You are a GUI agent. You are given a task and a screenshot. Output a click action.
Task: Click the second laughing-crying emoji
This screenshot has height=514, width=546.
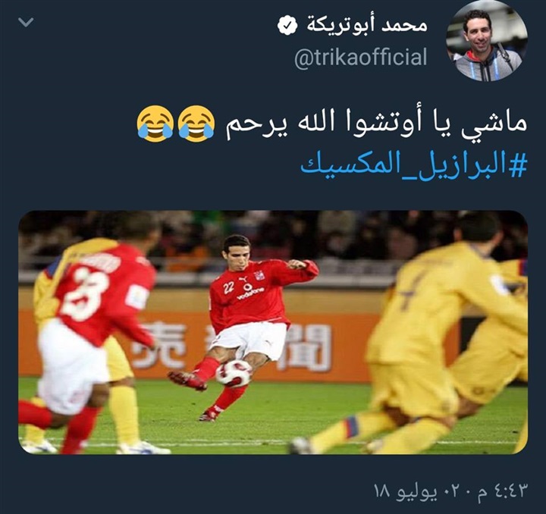tap(155, 124)
